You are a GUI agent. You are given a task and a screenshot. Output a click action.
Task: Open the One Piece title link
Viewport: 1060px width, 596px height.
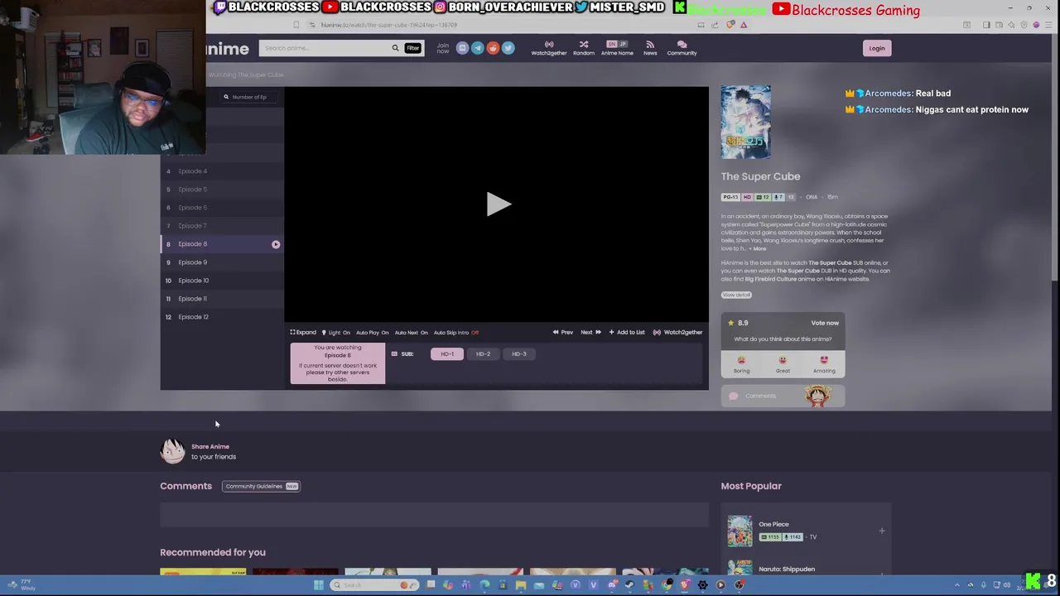[773, 524]
